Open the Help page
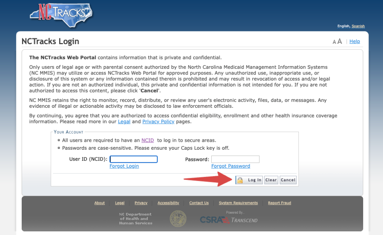This screenshot has width=383, height=235. [x=354, y=41]
